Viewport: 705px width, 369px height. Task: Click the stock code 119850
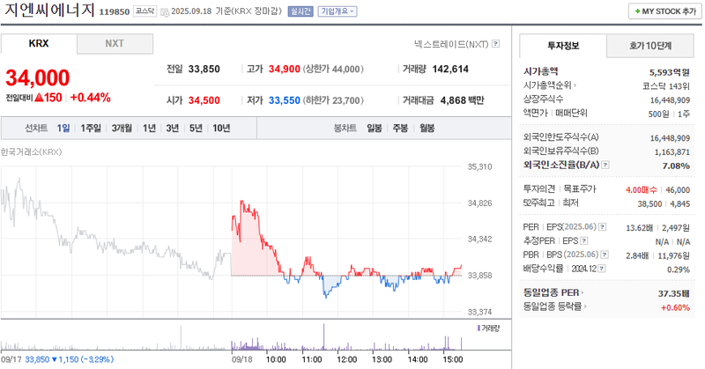tap(115, 11)
